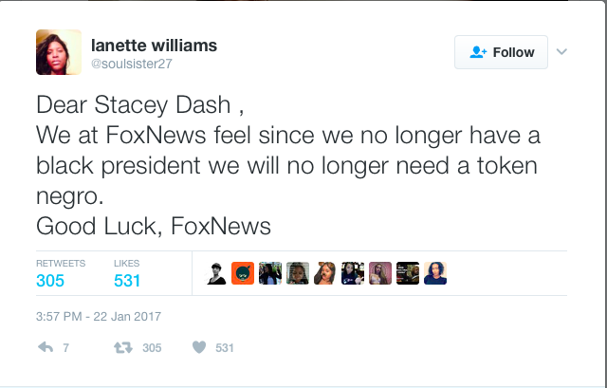Click the dark avatar with text, second from last
This screenshot has height=388, width=607.
[408, 273]
